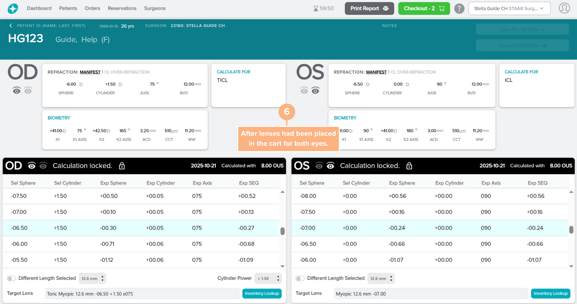Open the OD Cylinder Power +1.50 selector
Image resolution: width=577 pixels, height=304 pixels.
tap(268, 278)
